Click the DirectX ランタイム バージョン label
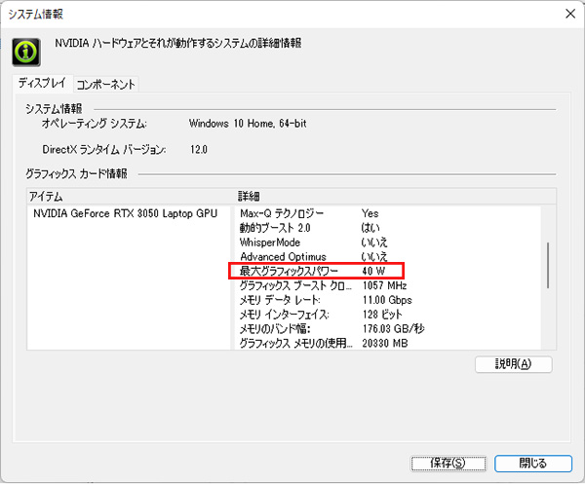The image size is (585, 484). pos(104,149)
